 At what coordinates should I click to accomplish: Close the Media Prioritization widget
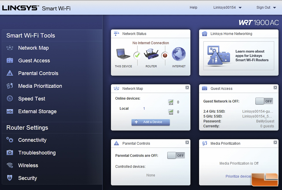click(x=275, y=142)
